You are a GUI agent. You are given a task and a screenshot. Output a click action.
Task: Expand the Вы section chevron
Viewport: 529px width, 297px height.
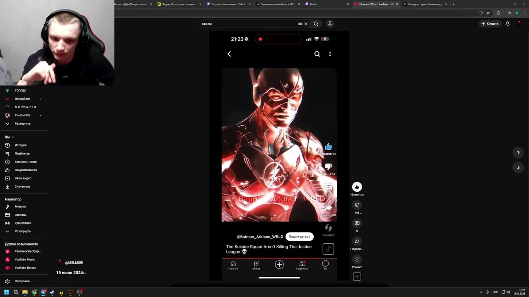pyautogui.click(x=13, y=137)
